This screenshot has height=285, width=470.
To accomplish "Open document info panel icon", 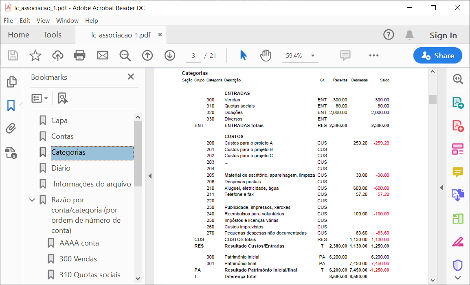I will (x=11, y=153).
